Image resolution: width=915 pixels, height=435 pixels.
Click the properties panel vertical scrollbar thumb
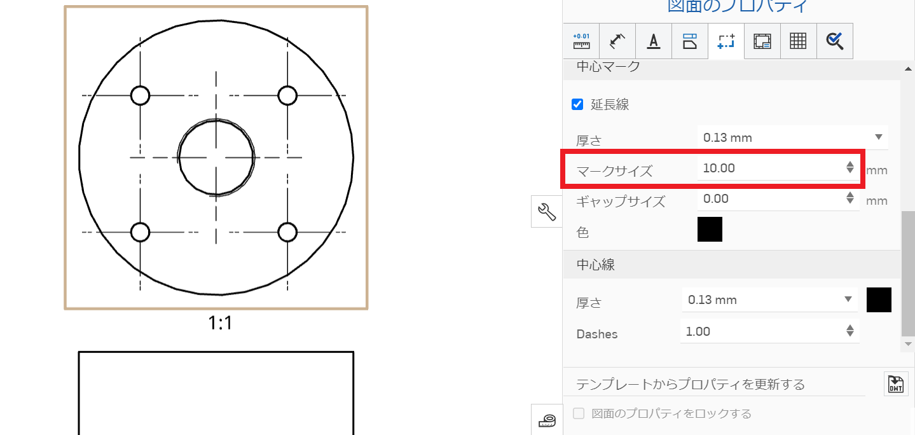tap(908, 273)
